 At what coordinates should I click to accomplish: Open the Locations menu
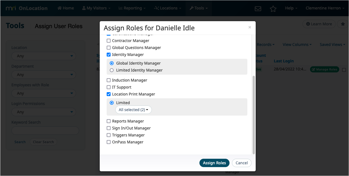(168, 8)
